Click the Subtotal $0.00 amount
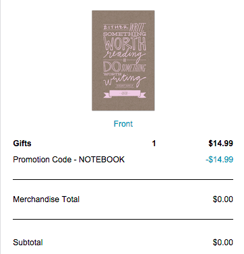 223,243
